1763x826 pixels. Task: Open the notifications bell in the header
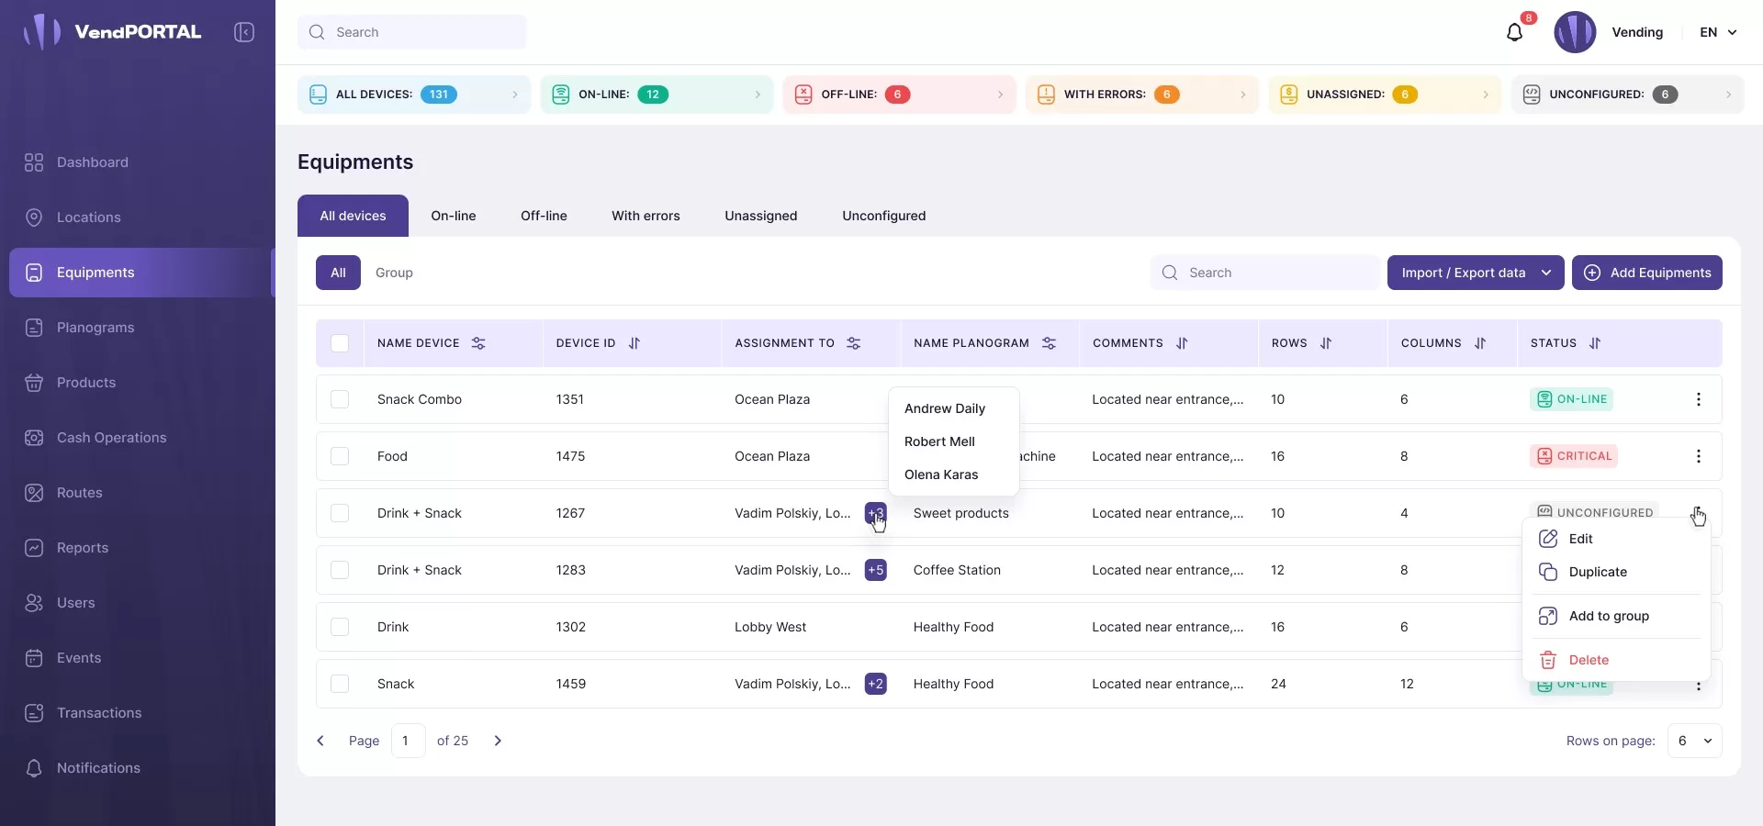tap(1514, 33)
